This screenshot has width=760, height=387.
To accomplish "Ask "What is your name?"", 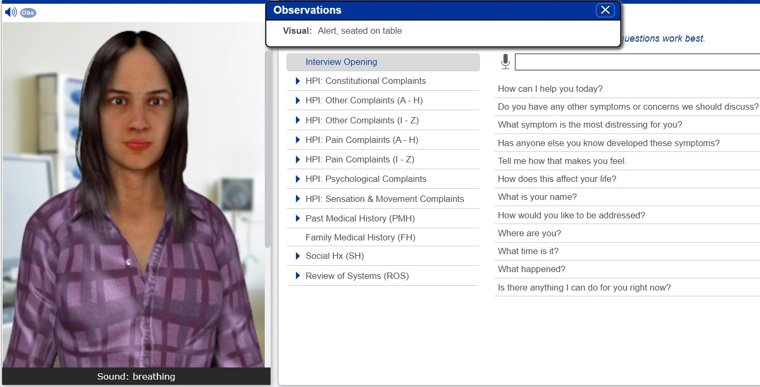I will tap(627, 197).
